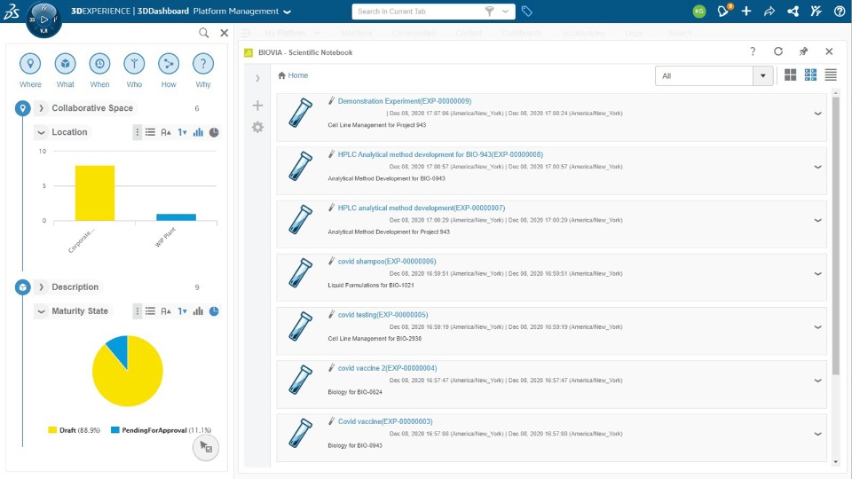Open the KG user avatar
Image resolution: width=852 pixels, height=479 pixels.
[x=699, y=12]
